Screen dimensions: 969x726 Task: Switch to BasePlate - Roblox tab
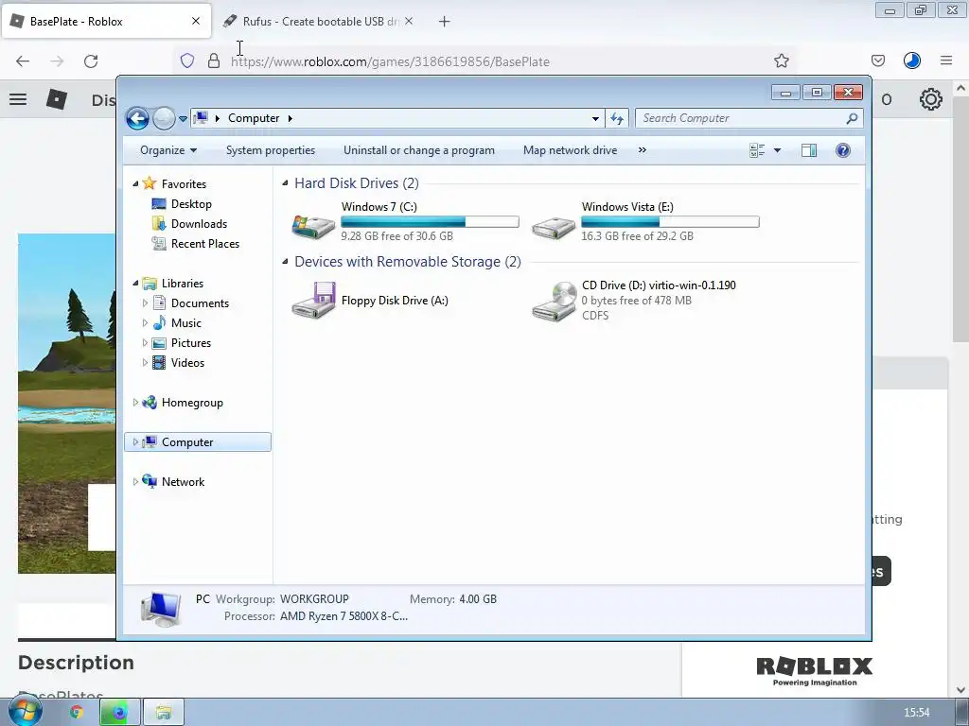(106, 21)
